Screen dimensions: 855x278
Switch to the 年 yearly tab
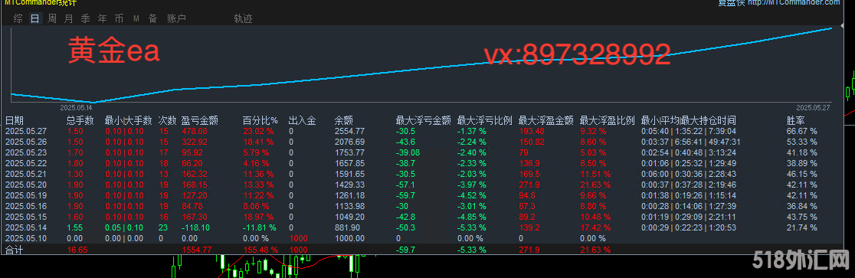(x=103, y=19)
